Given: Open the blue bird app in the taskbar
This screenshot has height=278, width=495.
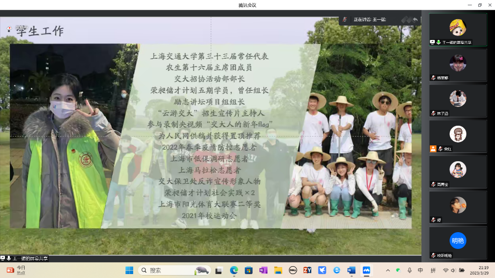Looking at the screenshot, I should pos(322,270).
